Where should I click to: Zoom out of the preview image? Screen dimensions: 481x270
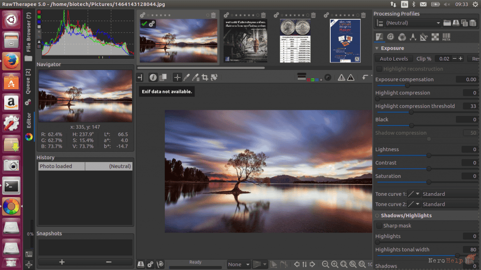pyautogui.click(x=326, y=264)
